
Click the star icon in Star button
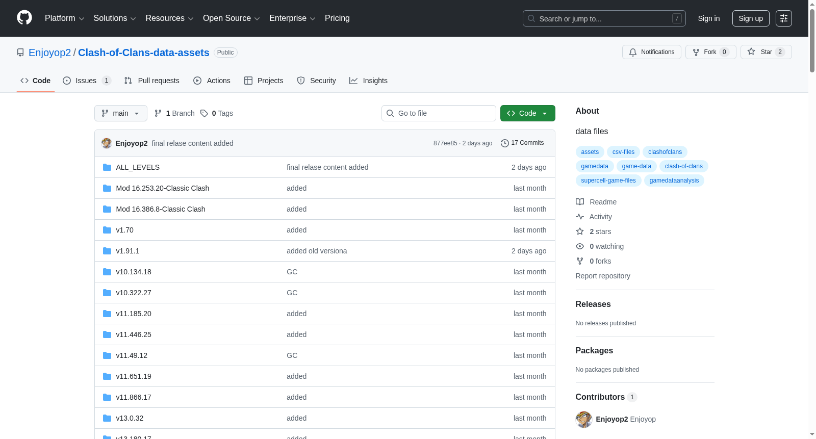(x=751, y=51)
